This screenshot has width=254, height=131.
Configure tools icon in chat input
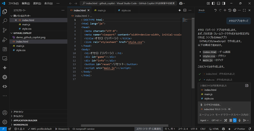click(x=226, y=120)
